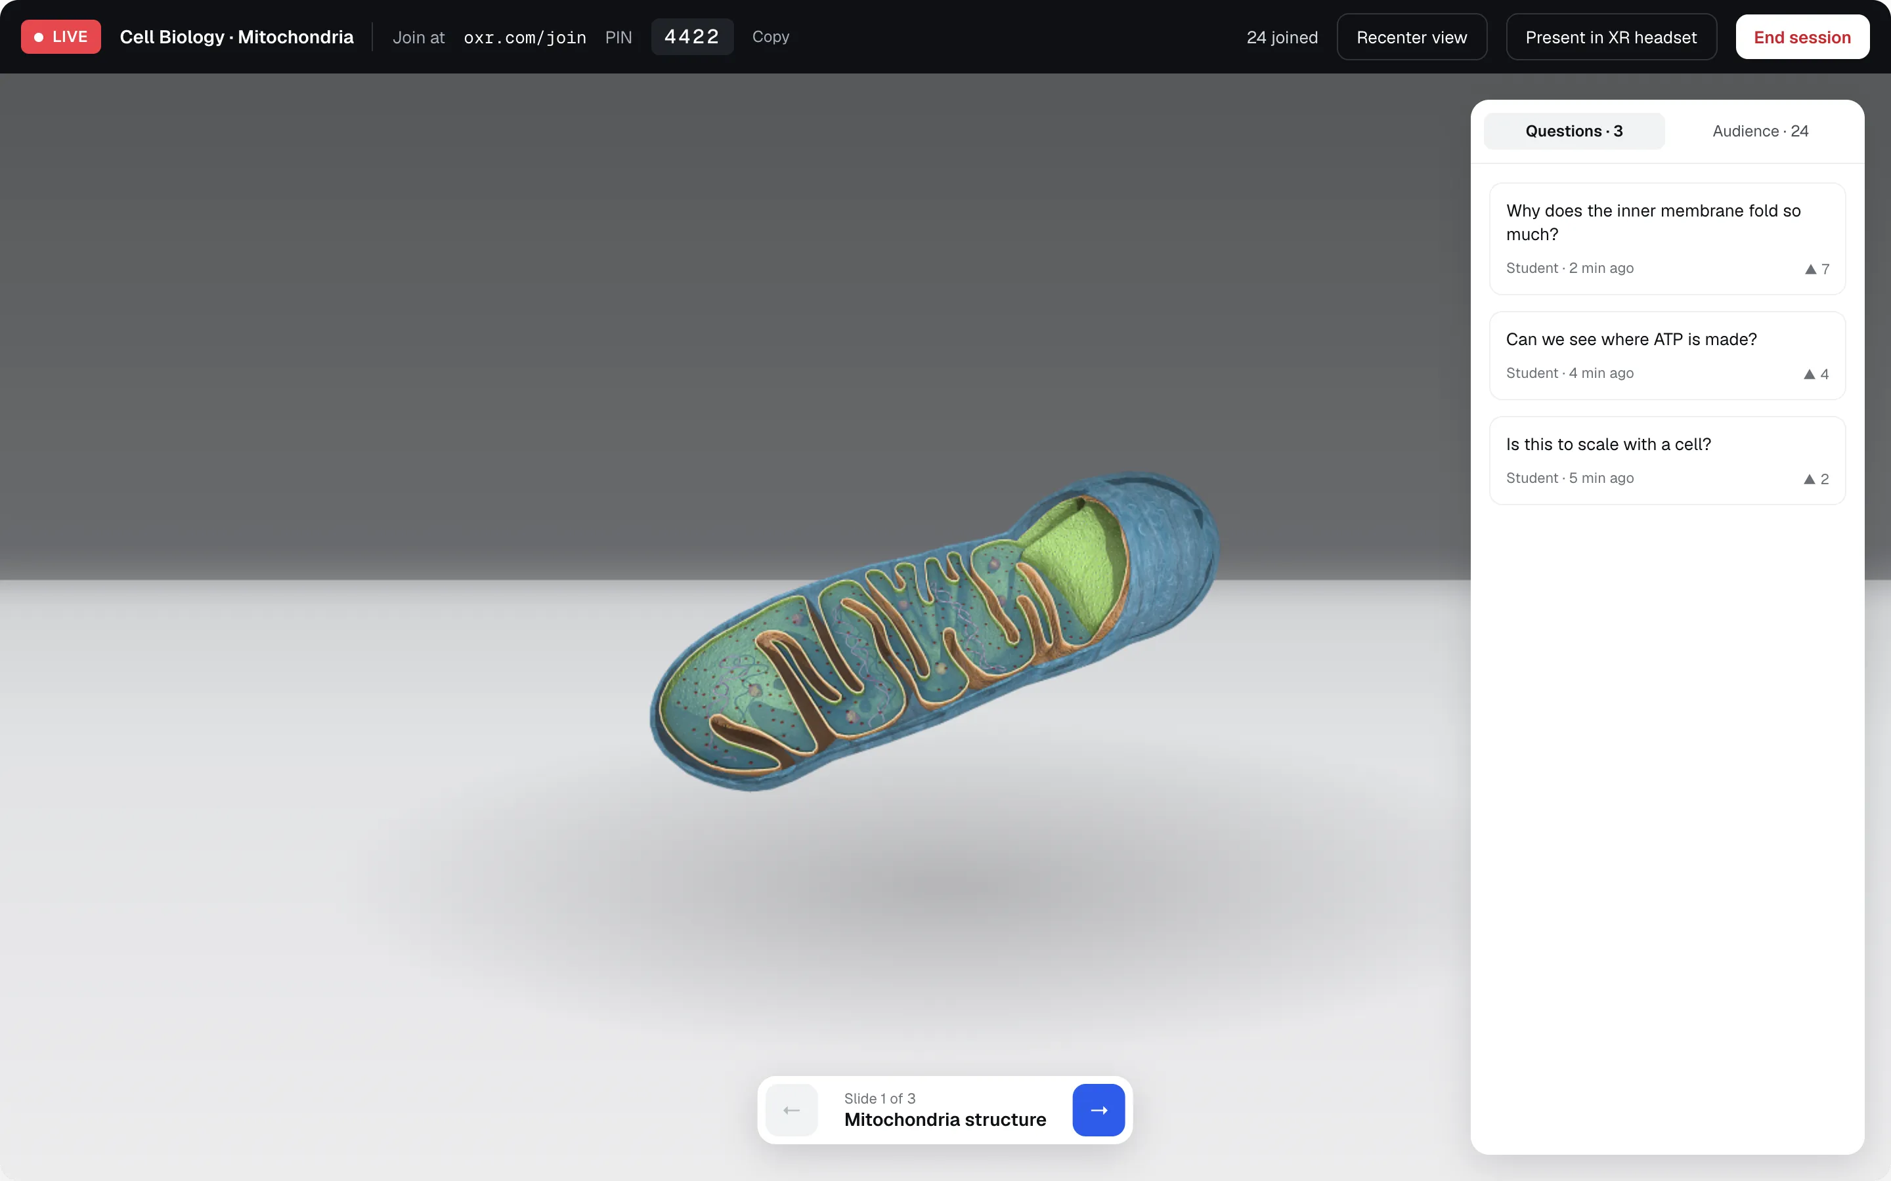Screen dimensions: 1891x1181
Task: Open 'Can we see where ATP is made?' question
Action: (x=1666, y=356)
